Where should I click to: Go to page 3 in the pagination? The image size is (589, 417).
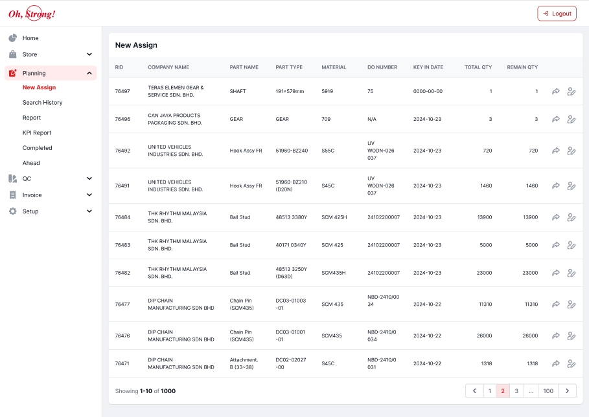(516, 391)
